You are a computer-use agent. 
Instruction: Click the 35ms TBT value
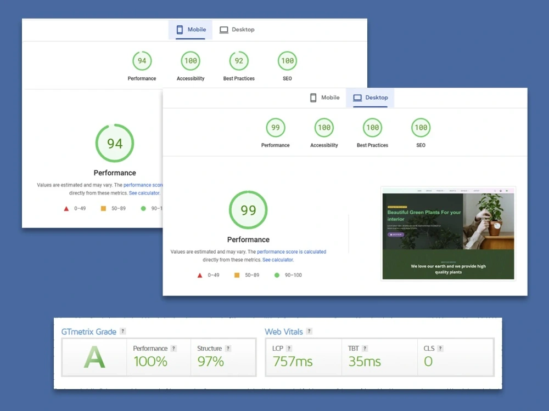pos(365,361)
